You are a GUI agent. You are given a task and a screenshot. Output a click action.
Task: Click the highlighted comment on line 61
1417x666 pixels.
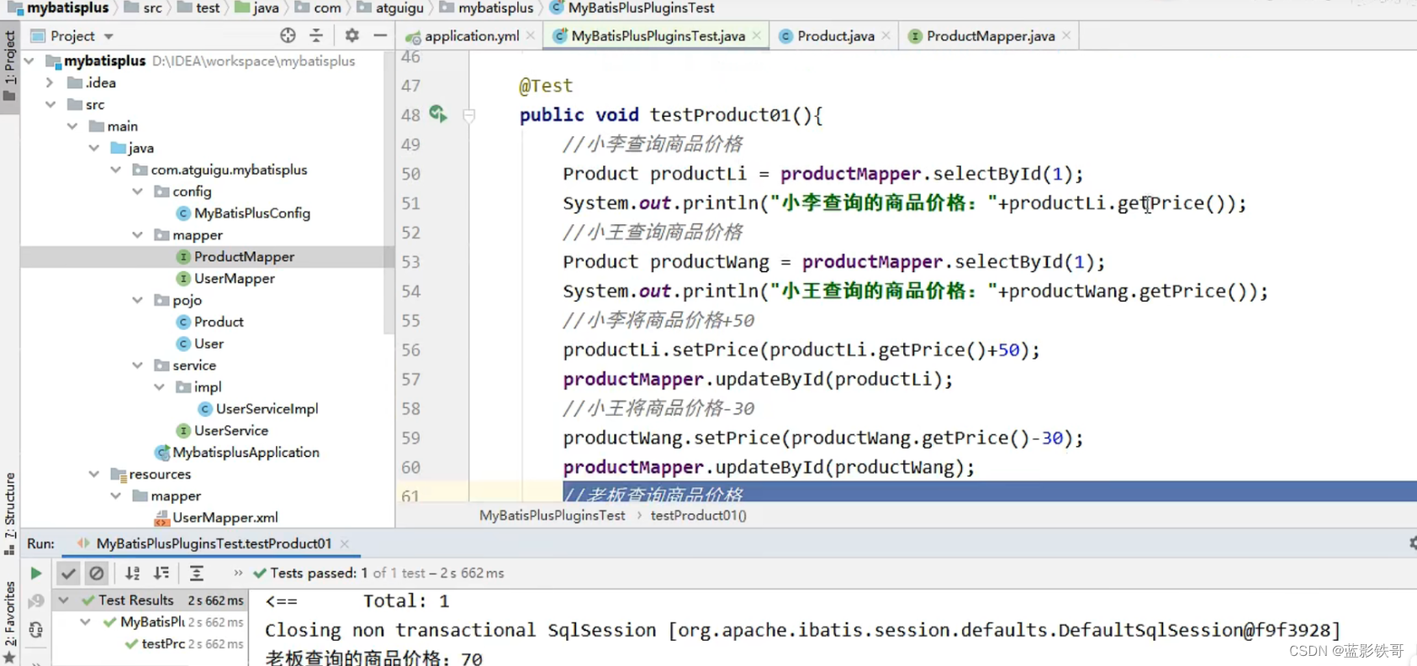point(653,495)
